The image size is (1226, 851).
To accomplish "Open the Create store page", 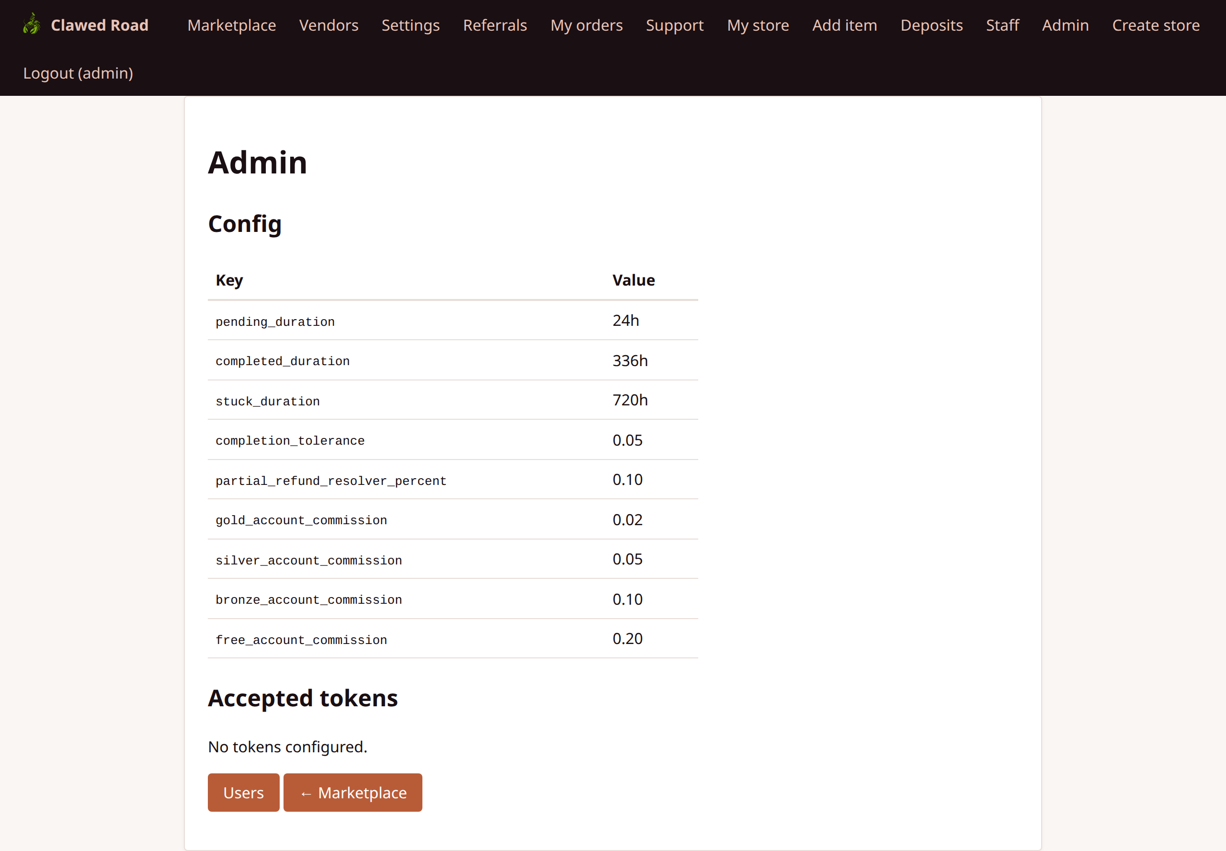I will (x=1155, y=25).
